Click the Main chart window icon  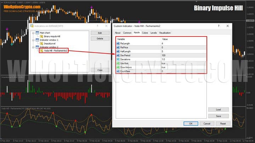click(x=37, y=33)
